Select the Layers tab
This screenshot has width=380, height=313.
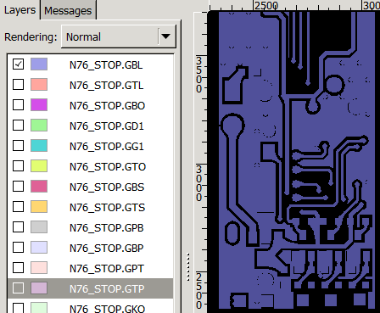pyautogui.click(x=20, y=10)
